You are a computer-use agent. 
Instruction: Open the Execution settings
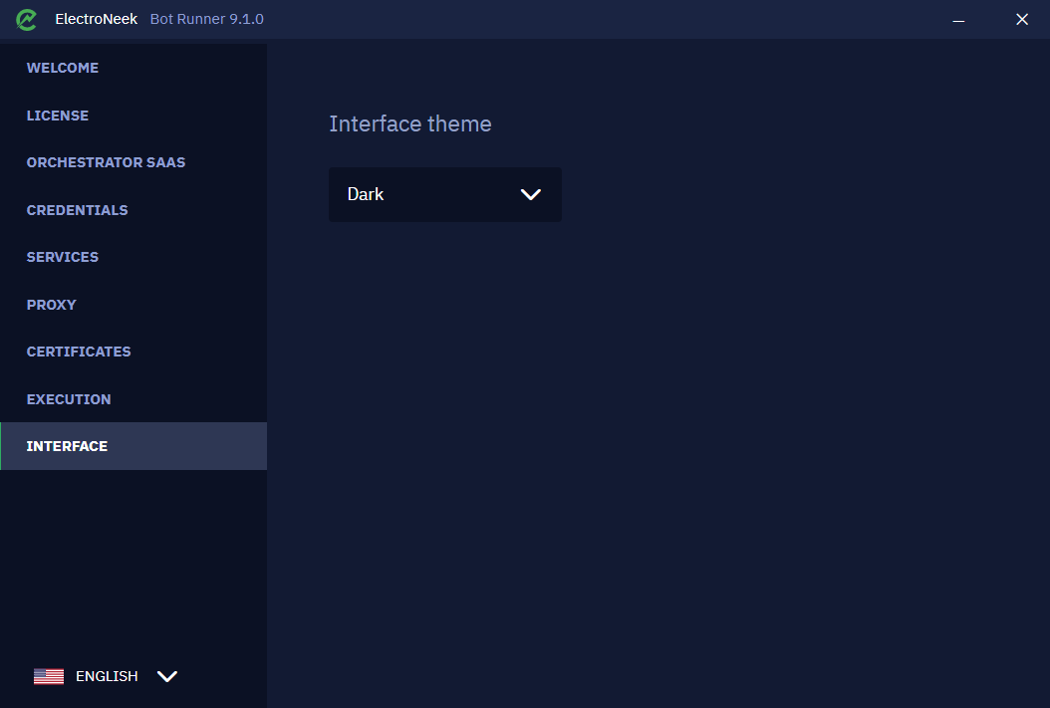click(133, 399)
